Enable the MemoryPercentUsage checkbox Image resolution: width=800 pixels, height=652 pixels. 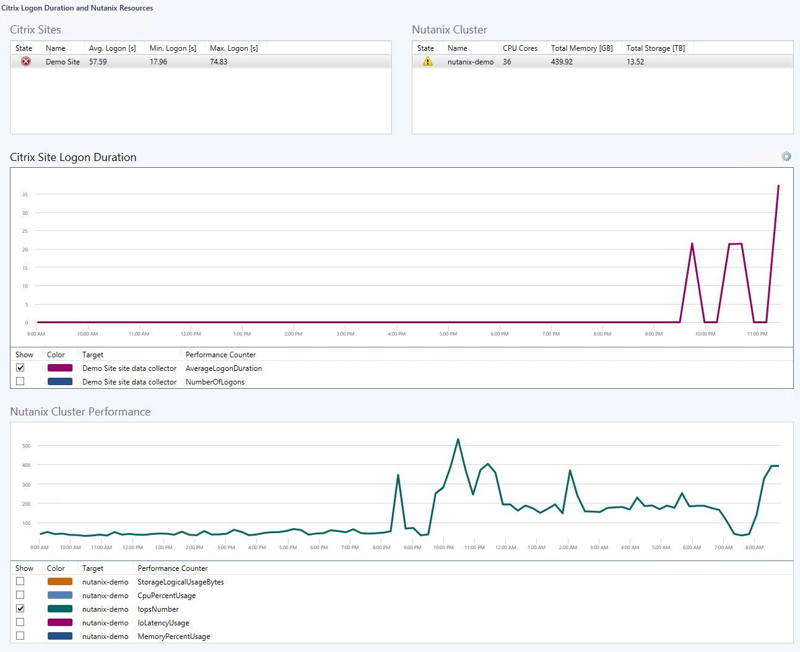pos(20,636)
